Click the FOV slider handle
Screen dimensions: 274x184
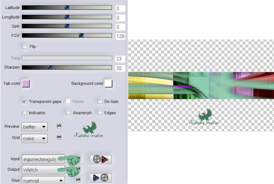coord(81,35)
